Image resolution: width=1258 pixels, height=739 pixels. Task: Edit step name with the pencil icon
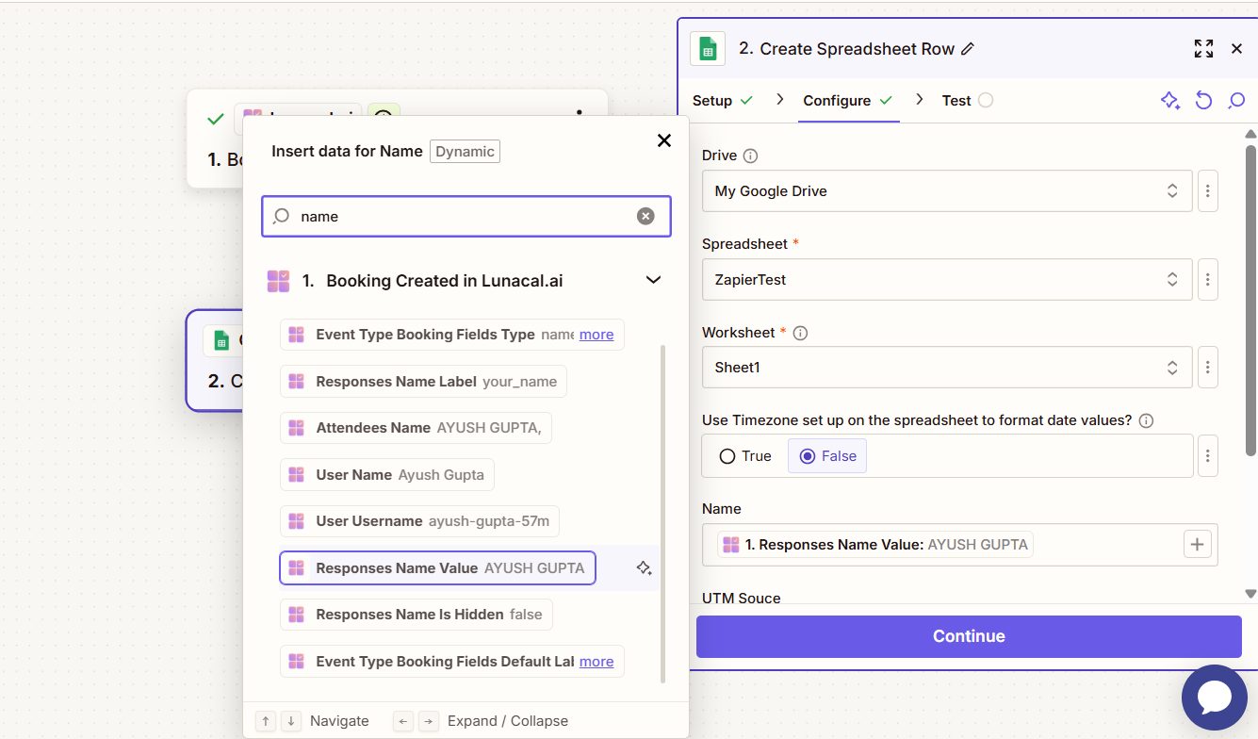click(x=968, y=49)
